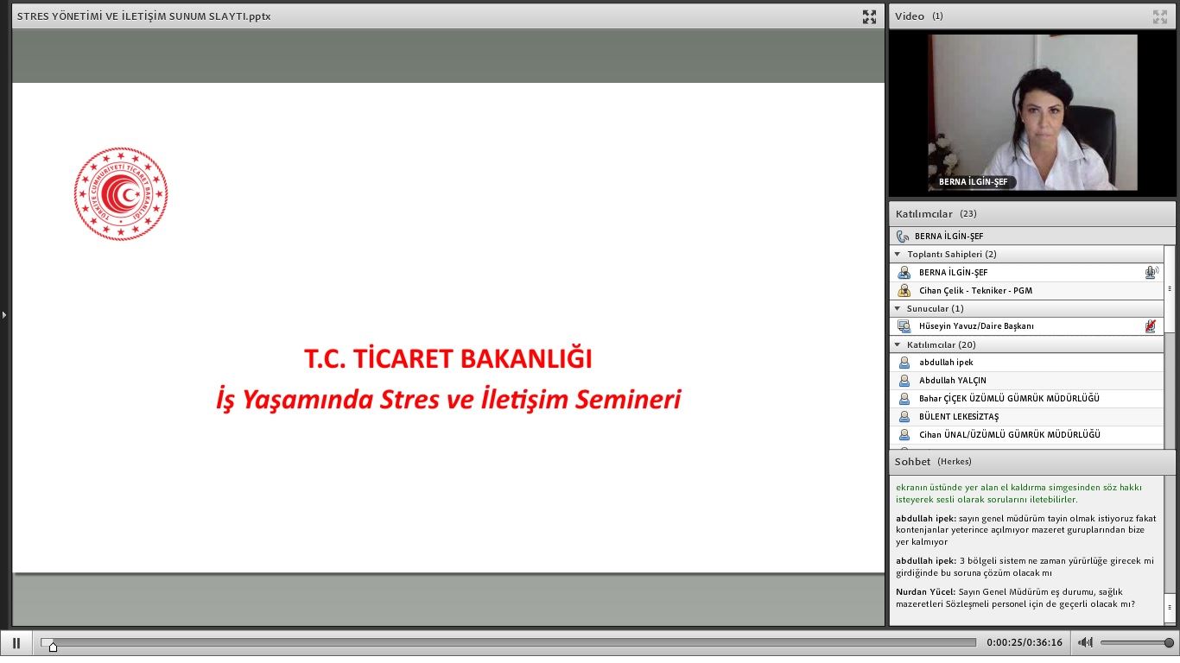Click BERNA İLGİN-ŞEF's active microphone icon
The height and width of the screenshot is (663, 1180).
[1150, 273]
